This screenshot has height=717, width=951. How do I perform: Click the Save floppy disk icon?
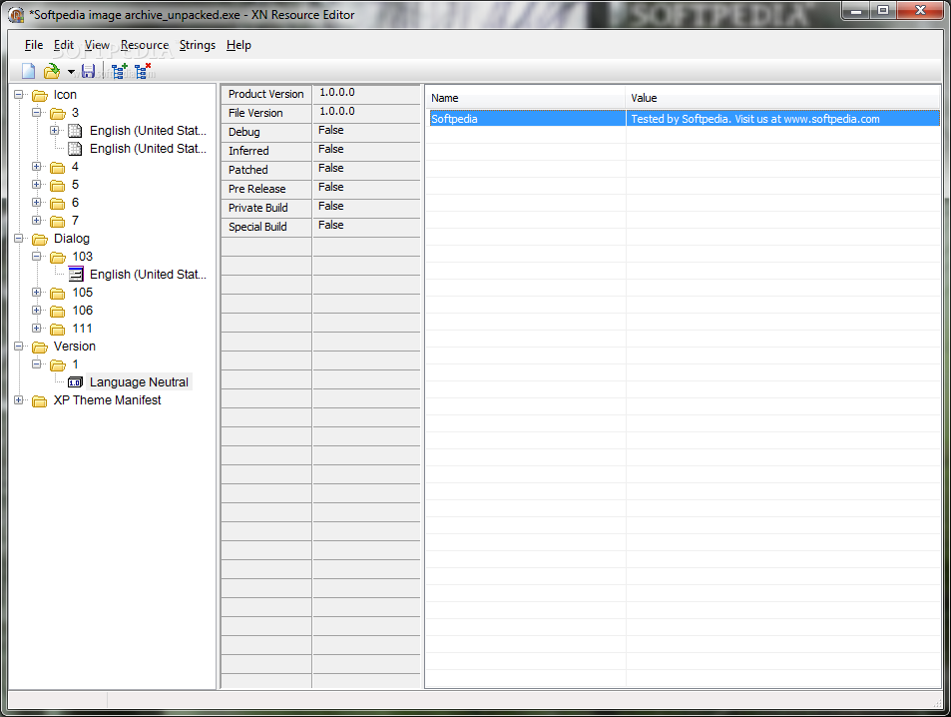tap(89, 72)
